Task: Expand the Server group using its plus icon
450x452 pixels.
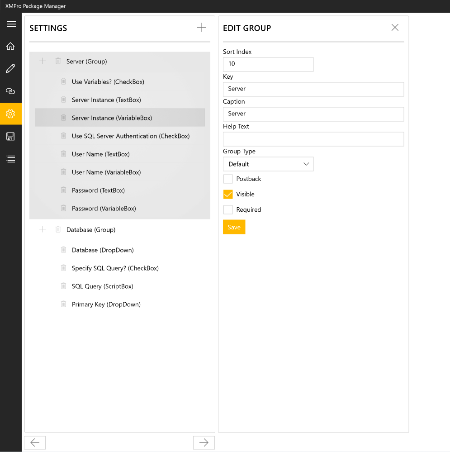Action: pos(42,61)
